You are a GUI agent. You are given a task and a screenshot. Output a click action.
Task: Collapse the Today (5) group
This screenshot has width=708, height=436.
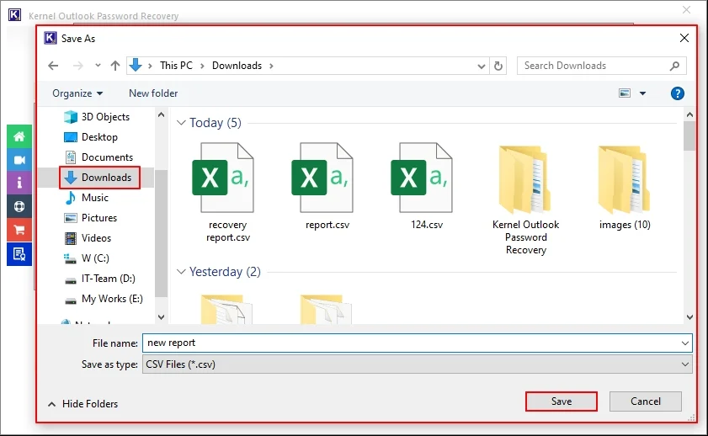point(181,123)
